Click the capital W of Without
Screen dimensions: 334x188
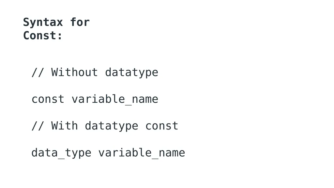click(54, 72)
